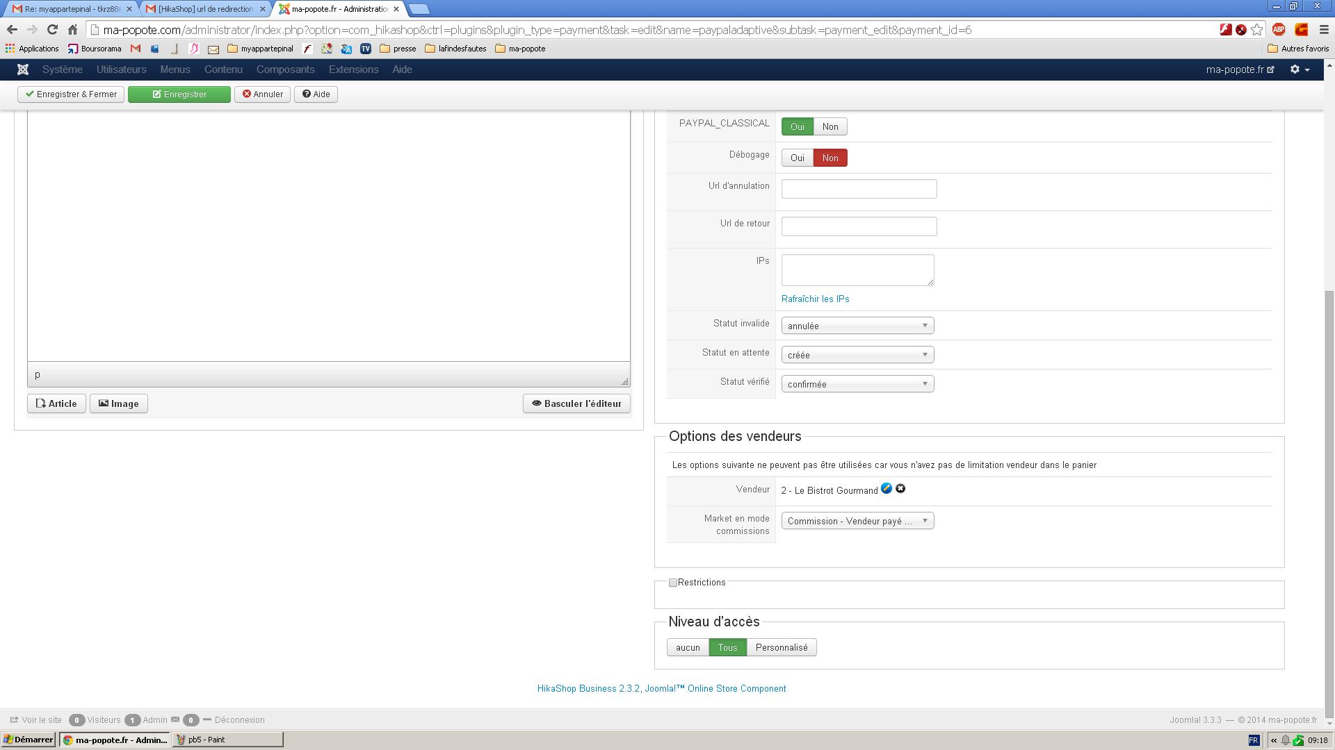Bookmark page with star icon
This screenshot has height=750, width=1335.
1256,30
